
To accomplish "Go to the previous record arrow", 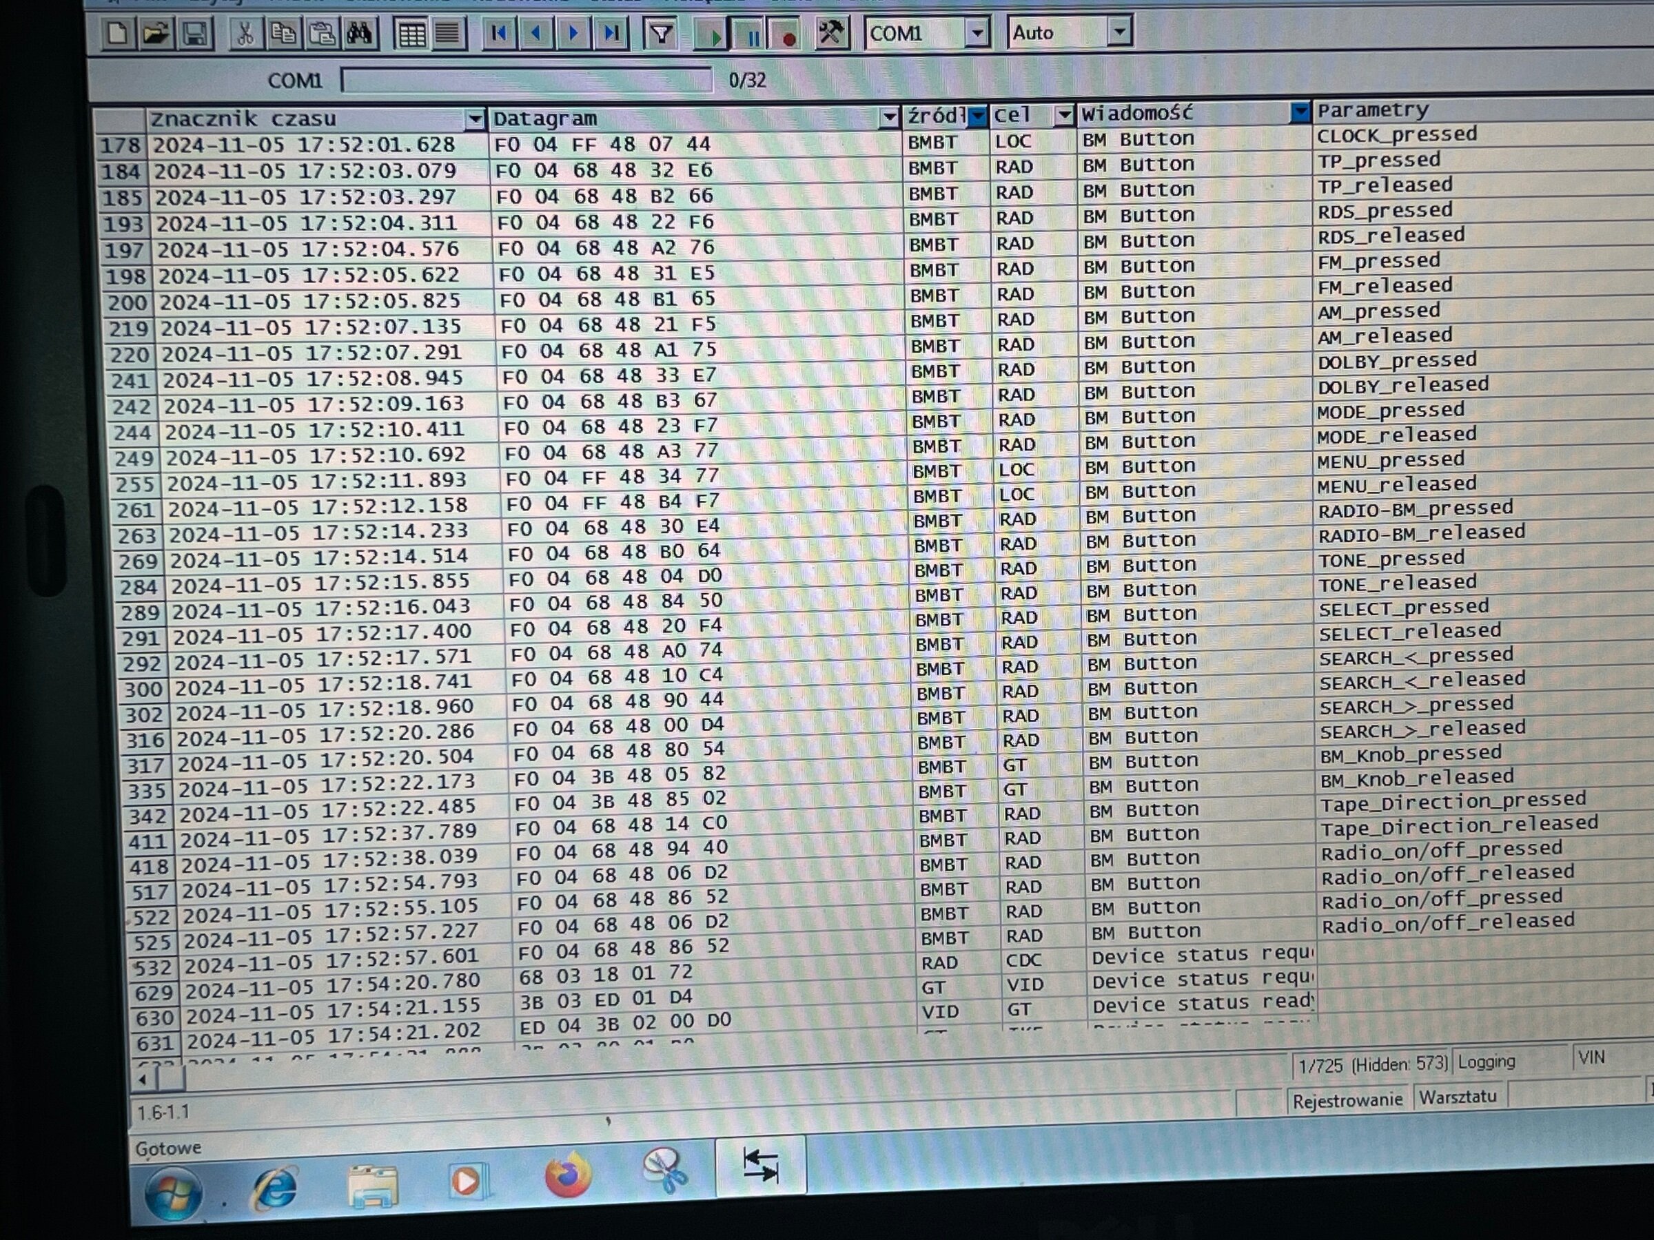I will tap(536, 33).
